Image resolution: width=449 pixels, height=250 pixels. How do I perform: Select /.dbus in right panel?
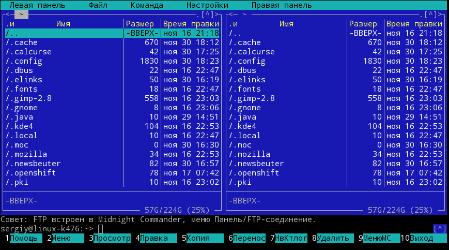point(336,70)
